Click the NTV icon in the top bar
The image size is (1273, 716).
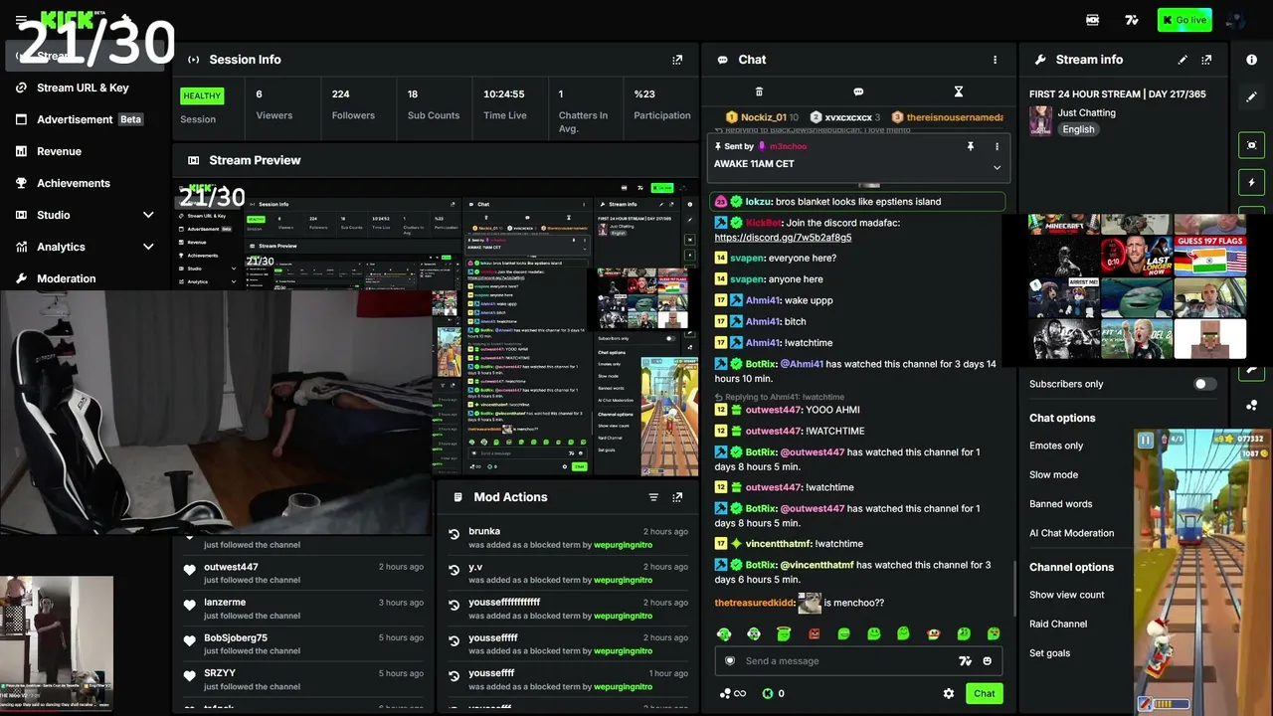click(x=1093, y=20)
